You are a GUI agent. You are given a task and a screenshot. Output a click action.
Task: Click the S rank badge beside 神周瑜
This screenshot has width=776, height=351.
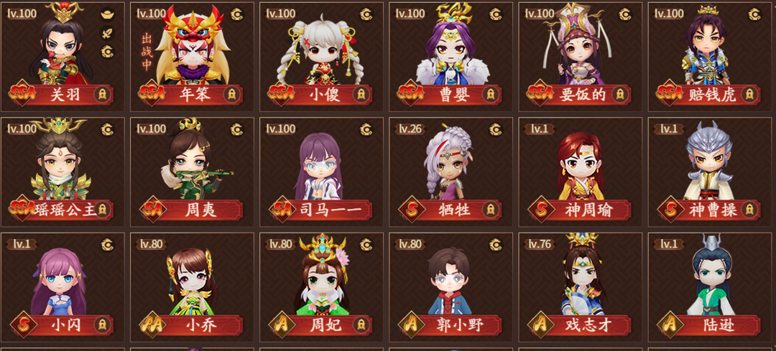tap(542, 209)
